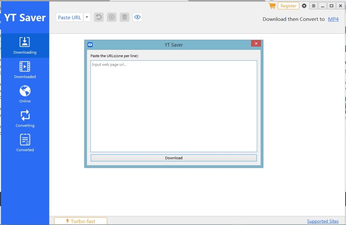This screenshot has height=225, width=346.
Task: Focus the Input web page url text area
Action: pyautogui.click(x=174, y=106)
